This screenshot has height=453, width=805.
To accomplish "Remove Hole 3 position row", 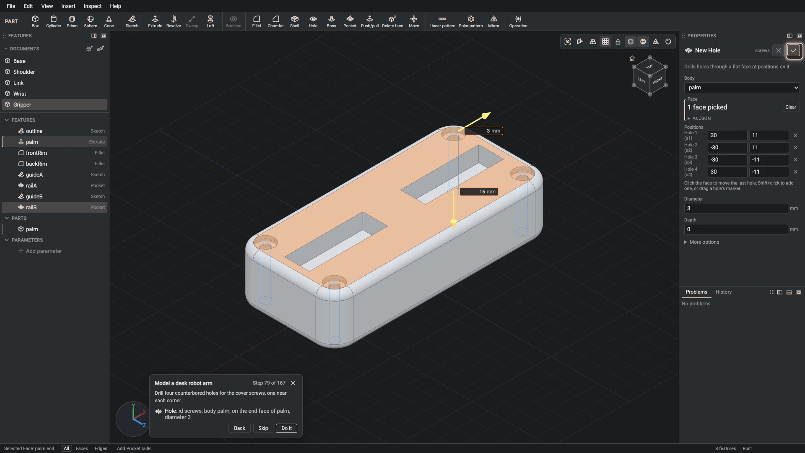I will 795,160.
